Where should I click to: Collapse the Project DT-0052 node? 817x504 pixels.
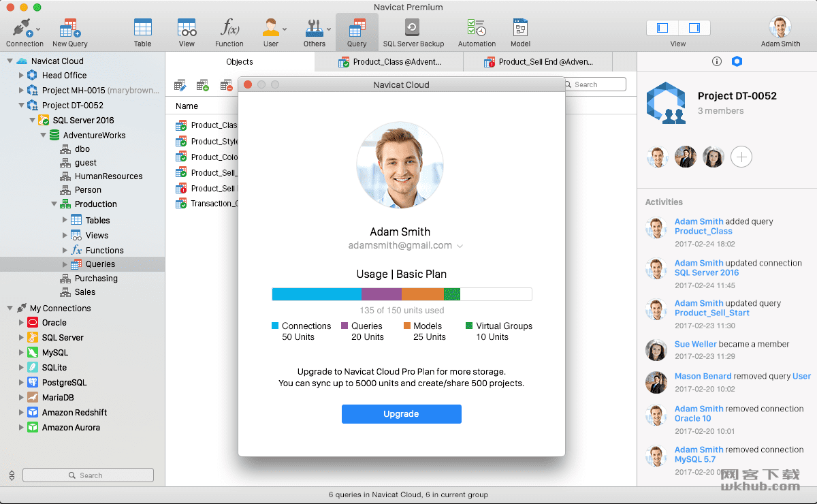(21, 106)
